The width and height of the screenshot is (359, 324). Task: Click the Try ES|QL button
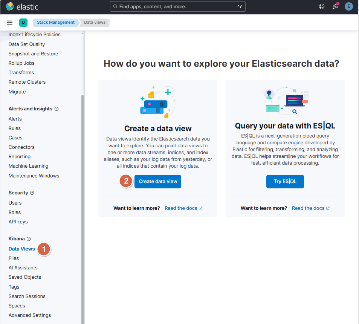pyautogui.click(x=285, y=182)
